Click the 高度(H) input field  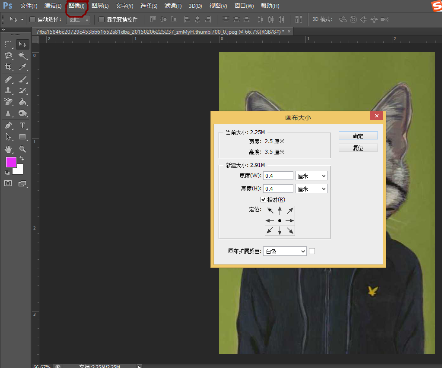(x=278, y=189)
